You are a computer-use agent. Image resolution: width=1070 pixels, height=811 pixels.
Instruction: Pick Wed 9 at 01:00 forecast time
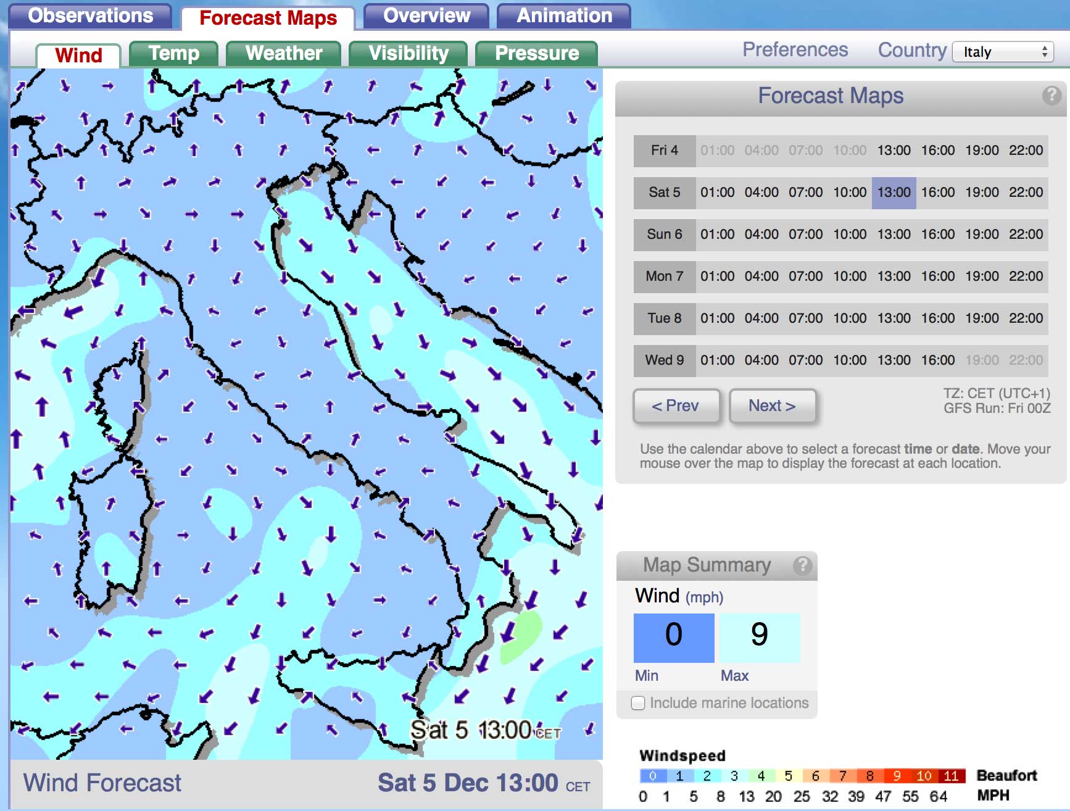click(x=717, y=360)
